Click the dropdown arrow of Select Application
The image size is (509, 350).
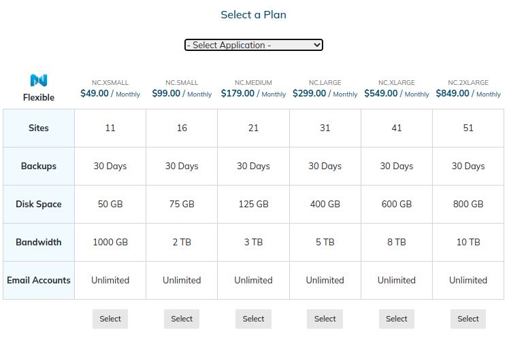[317, 45]
